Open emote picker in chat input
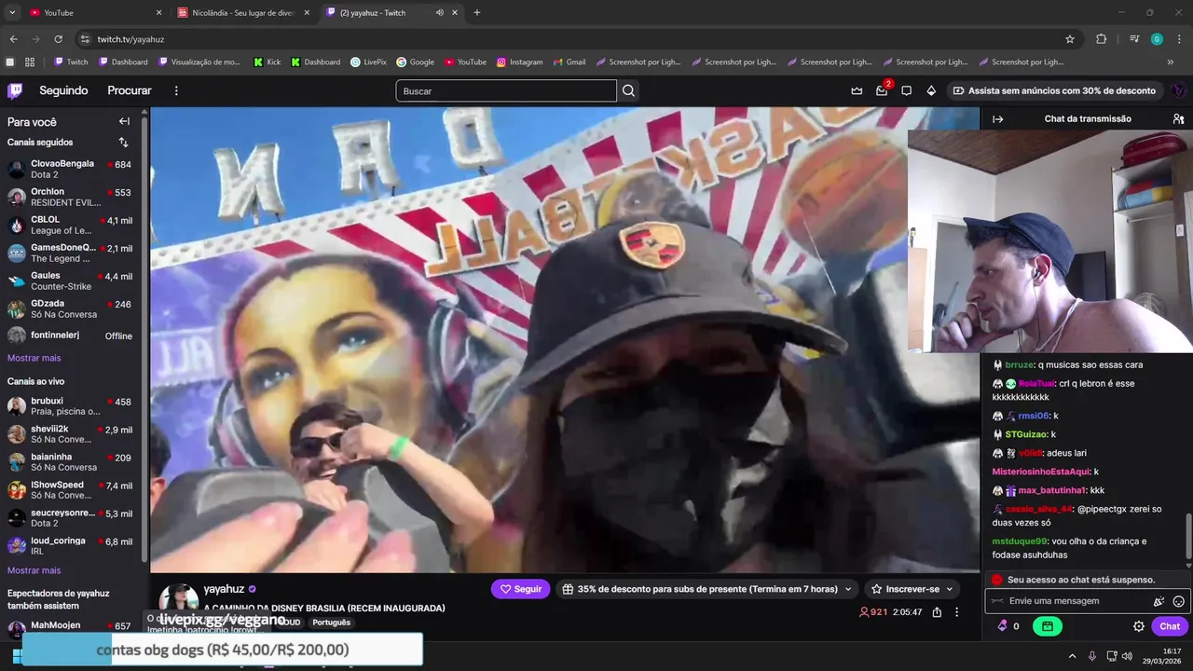The image size is (1193, 671). click(1179, 601)
